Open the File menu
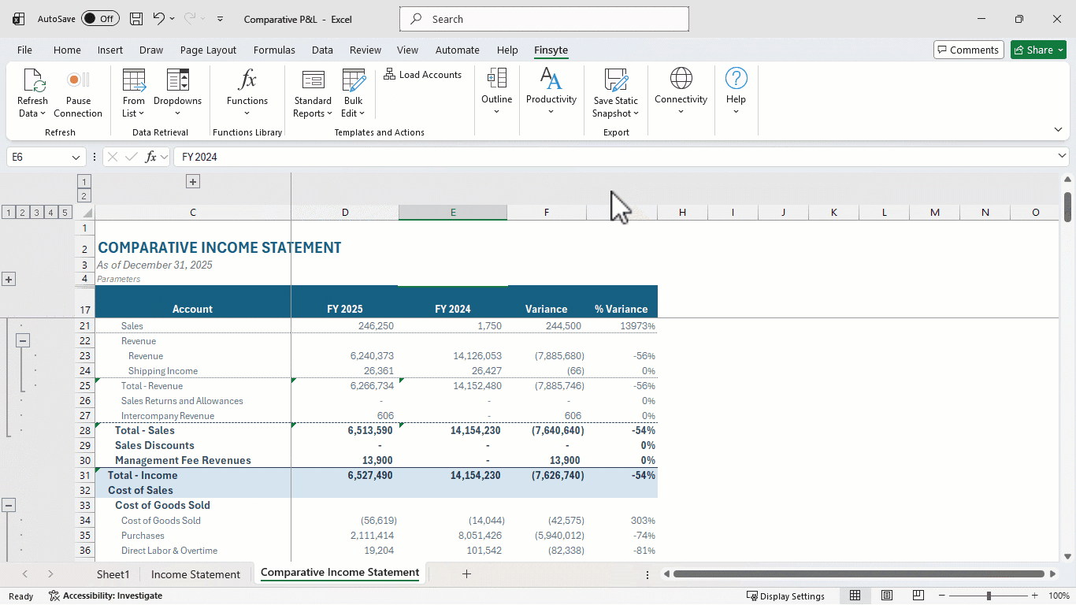 click(24, 50)
